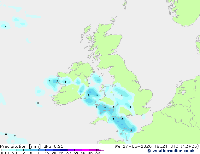The height and width of the screenshot is (154, 200).
Task: Click the 'We 27-05-2026' date text
Action: tap(133, 146)
